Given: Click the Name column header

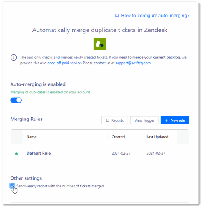Looking at the screenshot, I should [x=32, y=137].
